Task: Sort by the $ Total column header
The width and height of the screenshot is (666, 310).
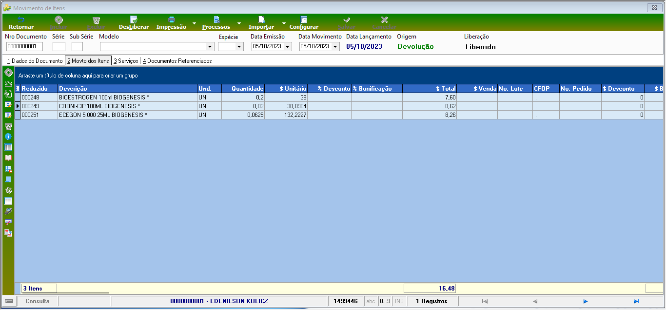Action: tap(430, 89)
